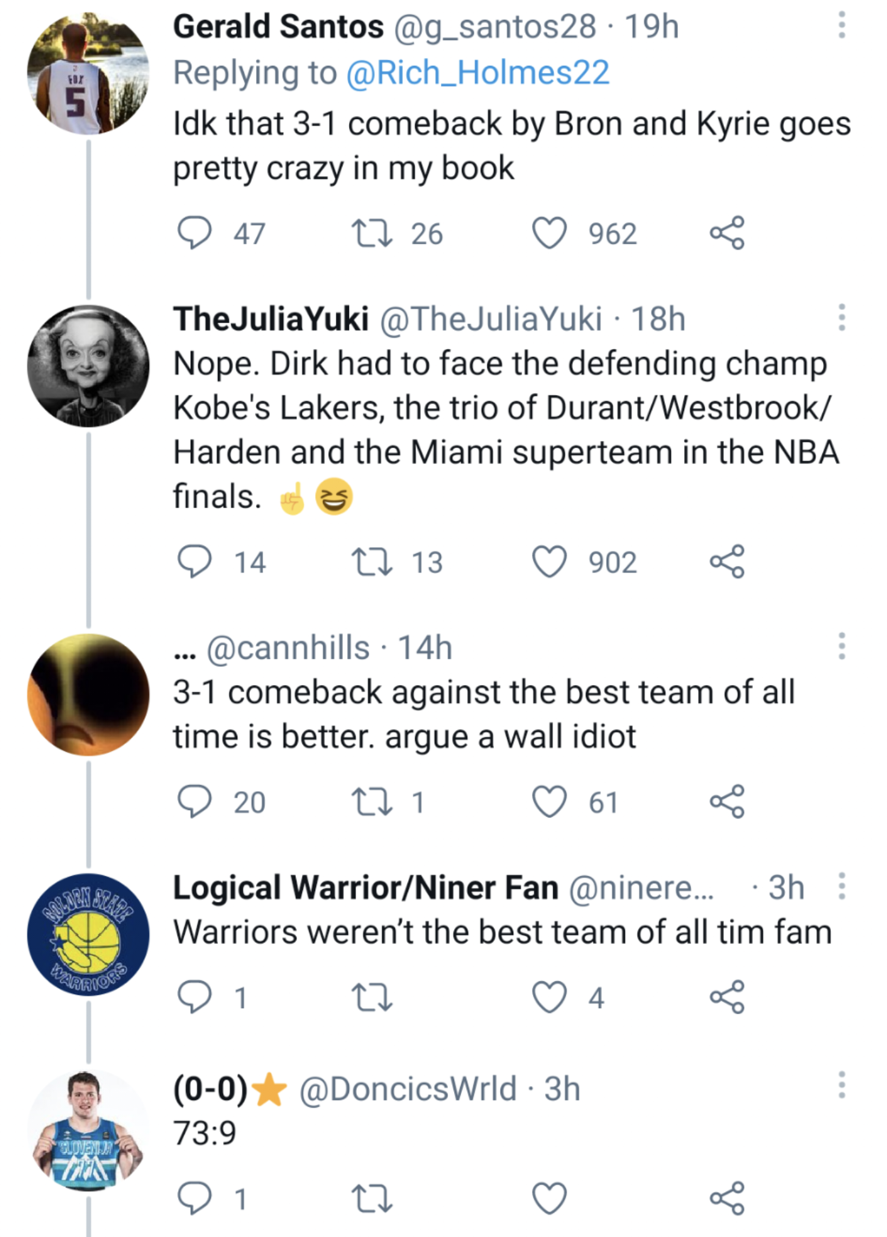Retweet Logical Warrior/Niner Fan's tweet

coord(372,997)
